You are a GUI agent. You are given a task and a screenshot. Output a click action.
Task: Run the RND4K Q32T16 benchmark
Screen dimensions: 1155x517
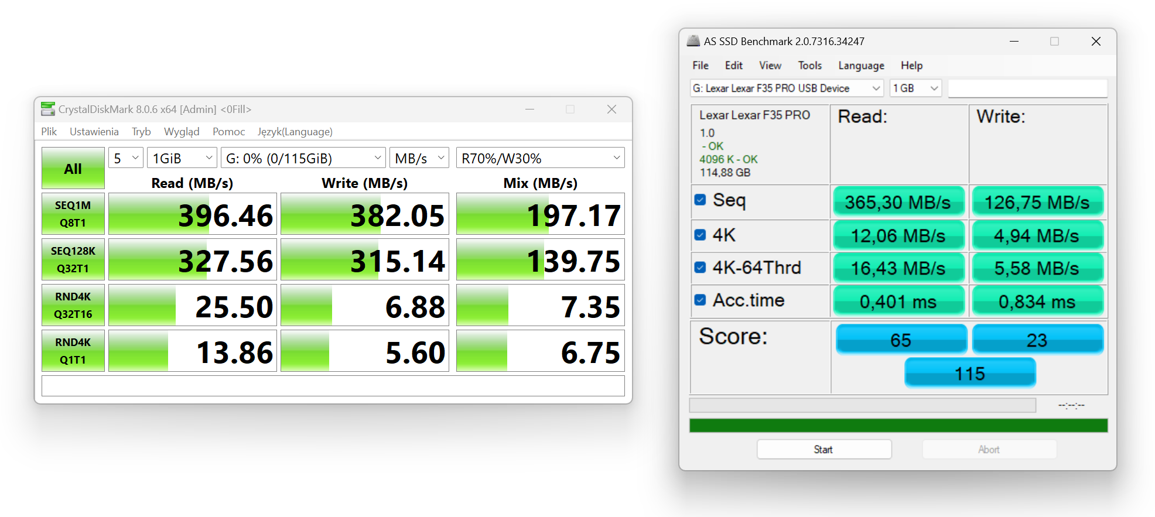(x=73, y=305)
